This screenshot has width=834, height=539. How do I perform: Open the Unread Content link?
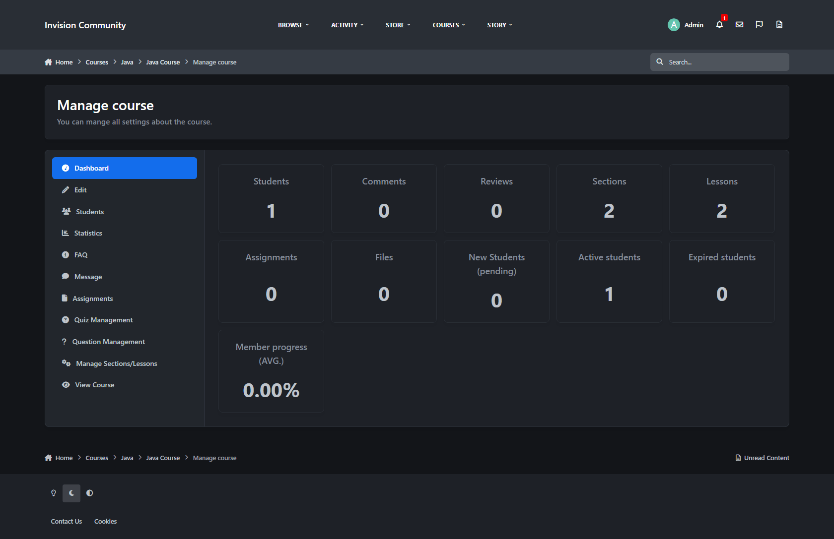pos(762,458)
